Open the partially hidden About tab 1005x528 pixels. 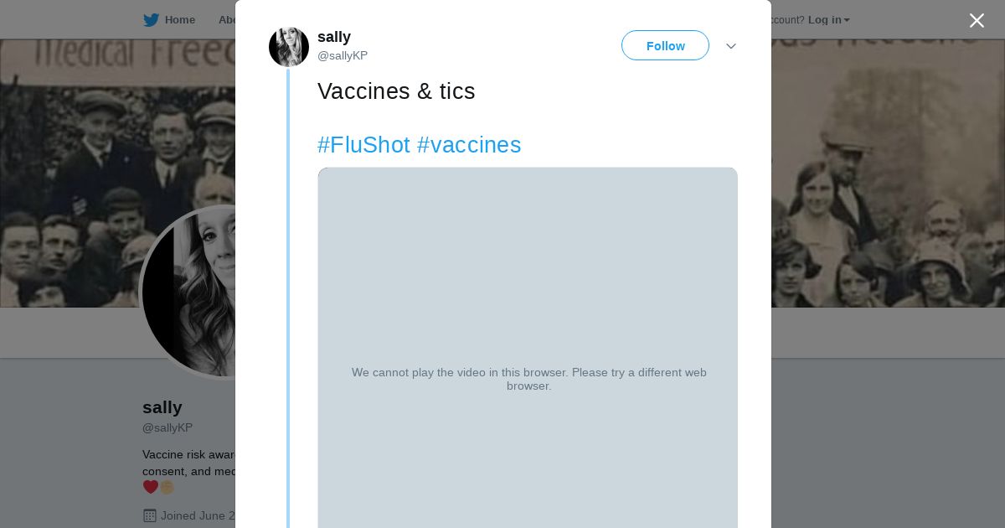tap(226, 20)
